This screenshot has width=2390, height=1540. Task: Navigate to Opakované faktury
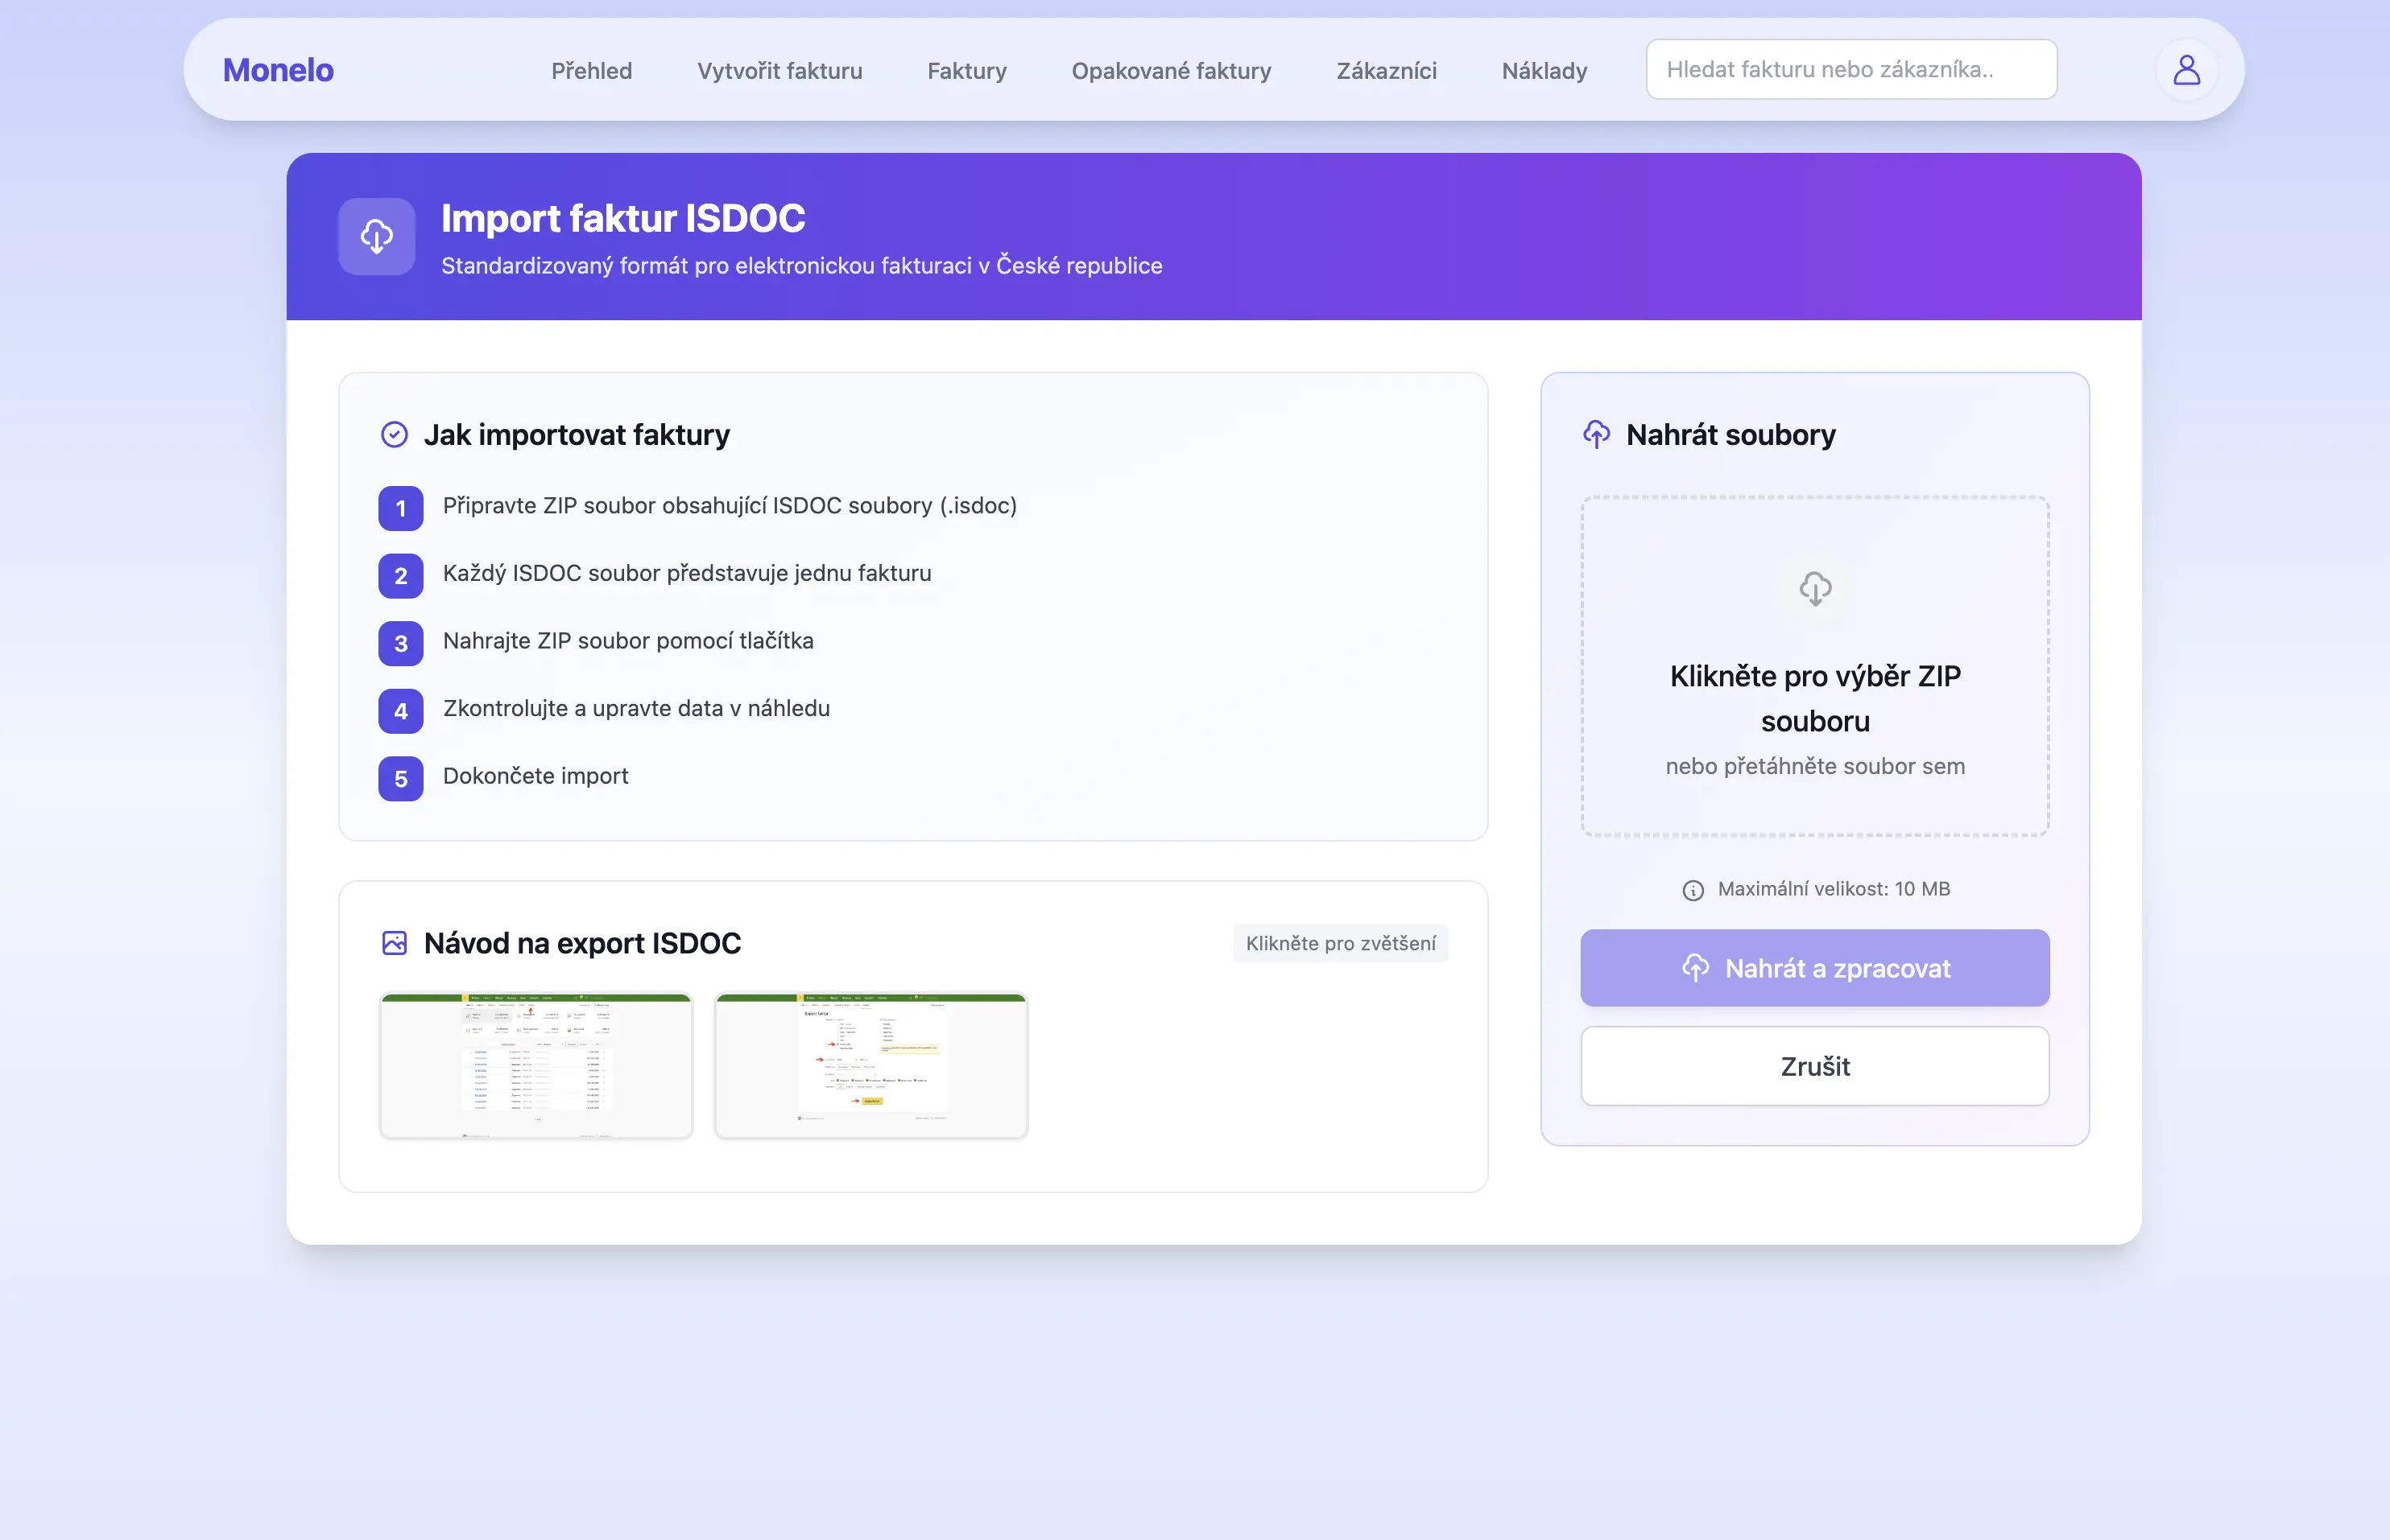coord(1171,71)
